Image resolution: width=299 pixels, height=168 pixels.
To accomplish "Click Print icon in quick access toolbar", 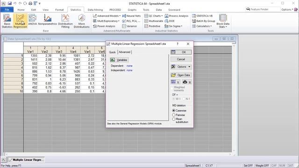I will [x=30, y=3].
